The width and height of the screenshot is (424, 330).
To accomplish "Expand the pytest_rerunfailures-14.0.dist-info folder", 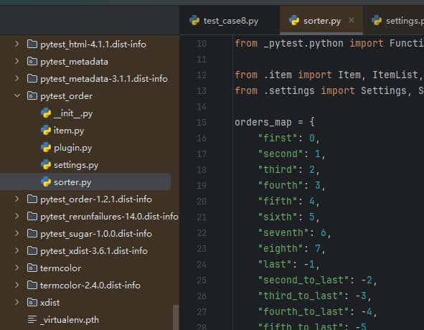I will tap(17, 217).
